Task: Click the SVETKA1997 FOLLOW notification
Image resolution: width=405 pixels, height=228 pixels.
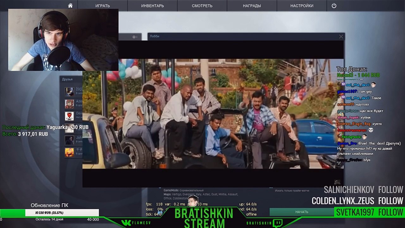Action: [370, 212]
